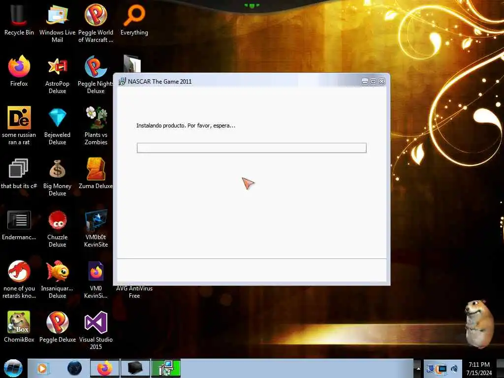The height and width of the screenshot is (378, 504).
Task: Open the Recycle Bin desktop icon
Action: [19, 20]
